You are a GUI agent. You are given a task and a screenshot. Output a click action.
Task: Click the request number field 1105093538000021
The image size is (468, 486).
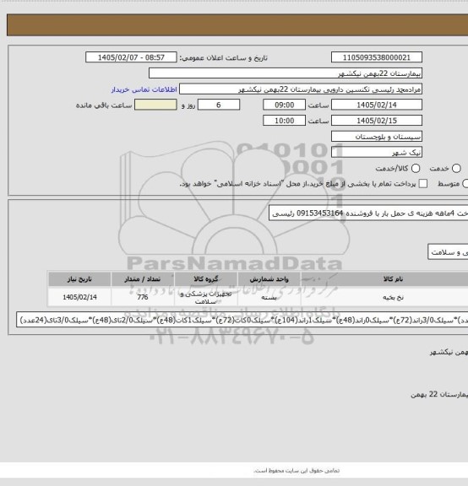tap(377, 57)
